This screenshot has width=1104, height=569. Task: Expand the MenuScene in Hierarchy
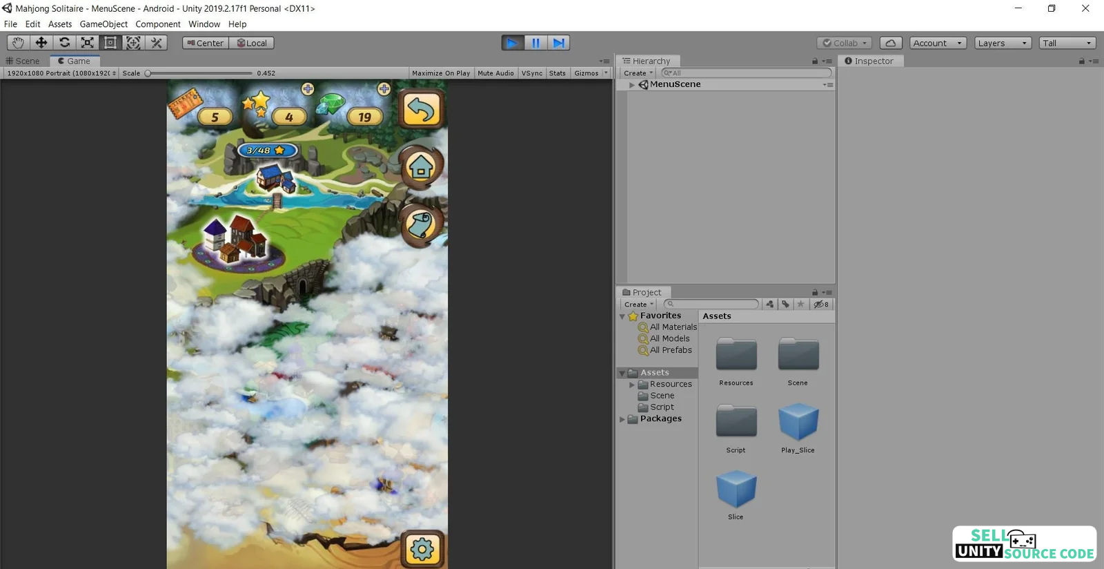(631, 84)
